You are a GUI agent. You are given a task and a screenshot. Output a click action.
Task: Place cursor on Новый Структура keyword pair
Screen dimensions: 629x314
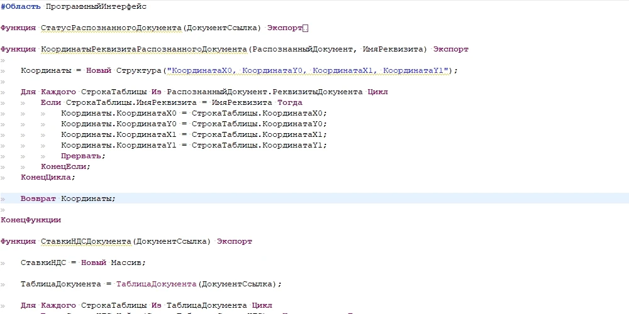(123, 70)
